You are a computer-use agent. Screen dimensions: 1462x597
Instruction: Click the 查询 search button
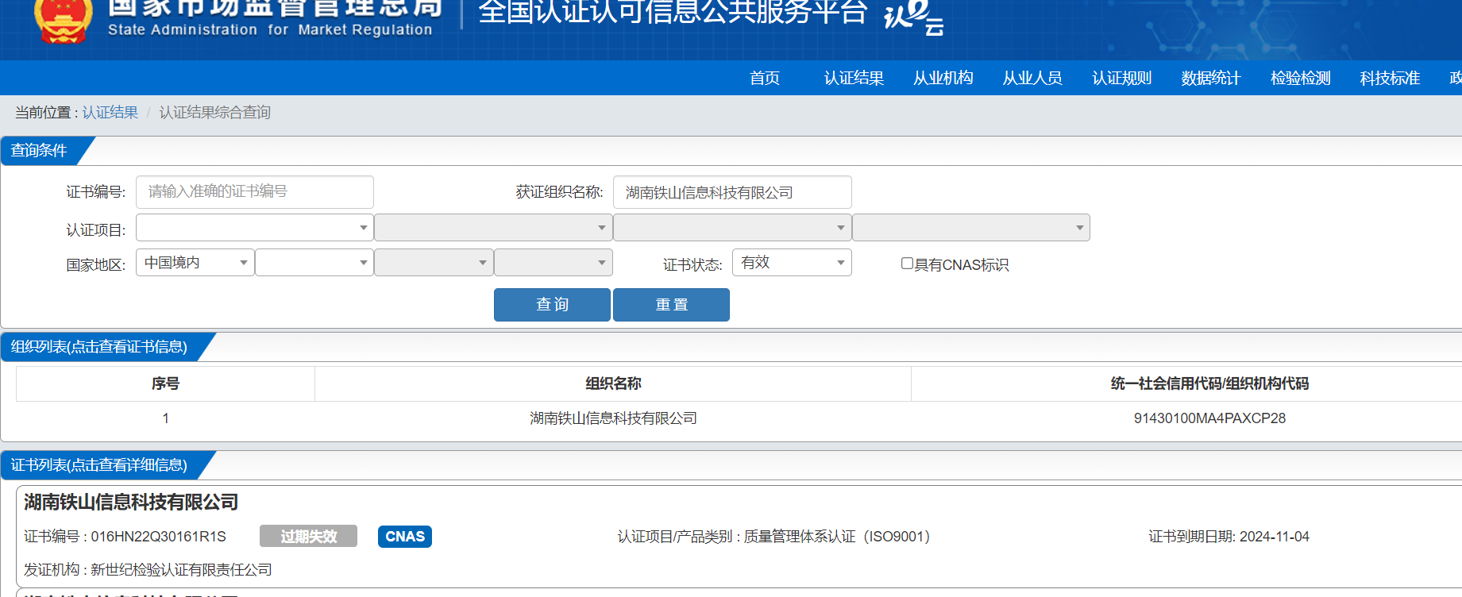552,305
